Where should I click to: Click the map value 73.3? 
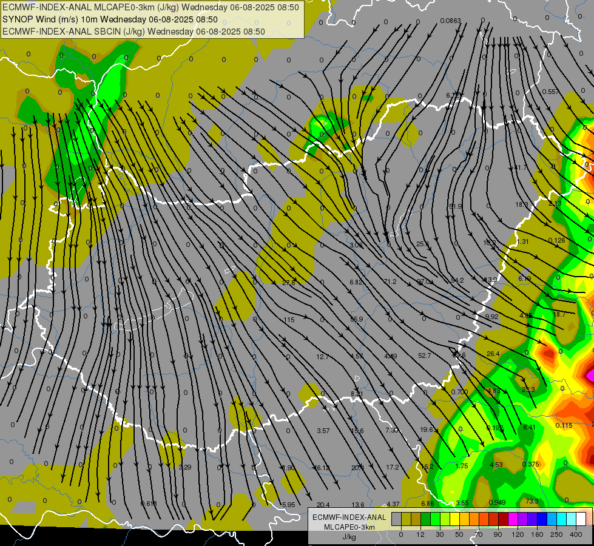coord(532,501)
